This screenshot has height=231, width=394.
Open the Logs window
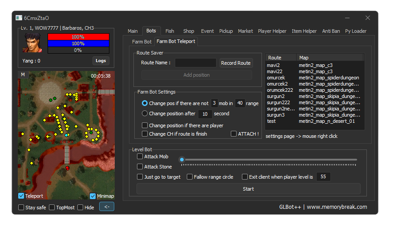[x=101, y=61]
